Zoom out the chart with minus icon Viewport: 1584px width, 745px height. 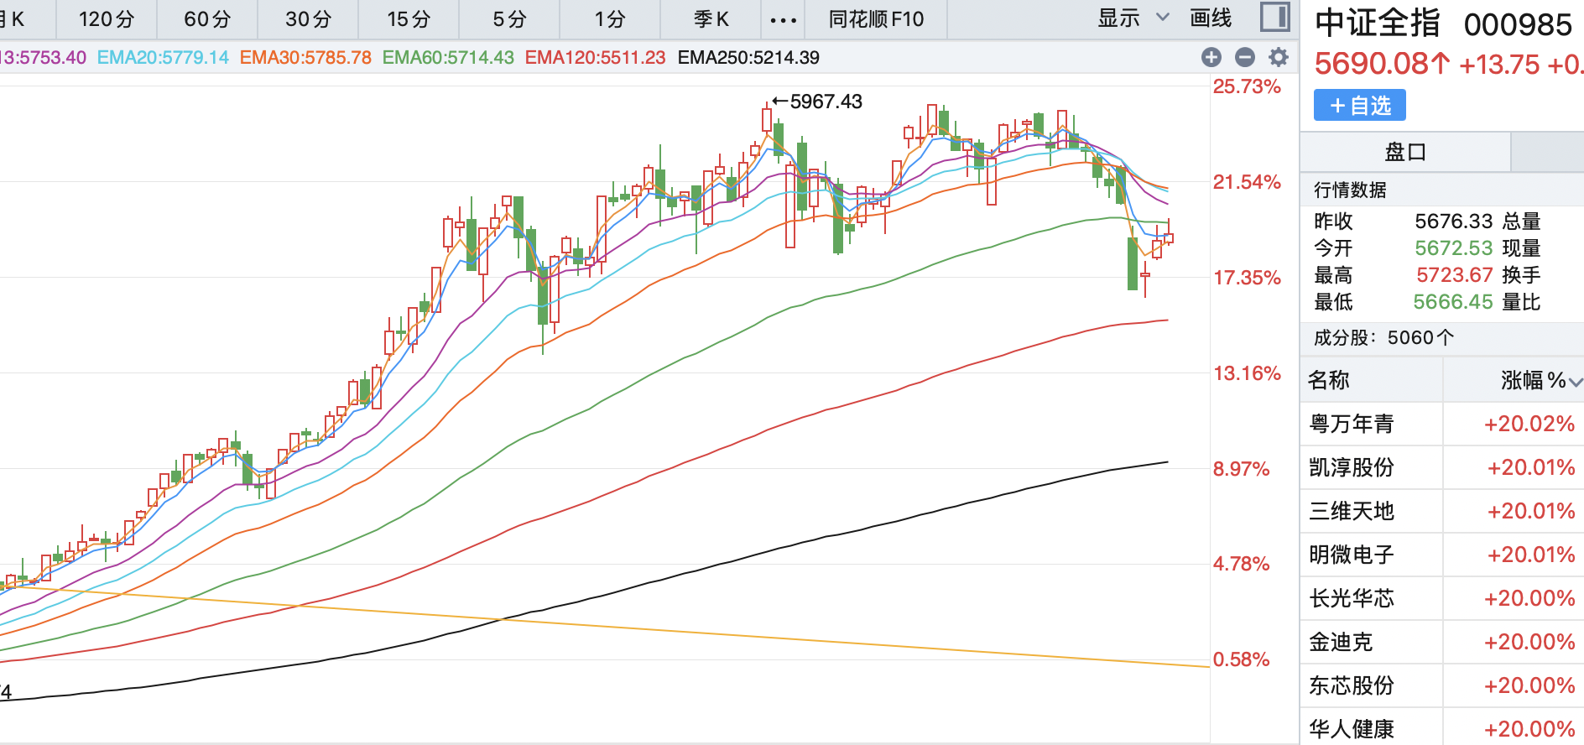click(1245, 57)
